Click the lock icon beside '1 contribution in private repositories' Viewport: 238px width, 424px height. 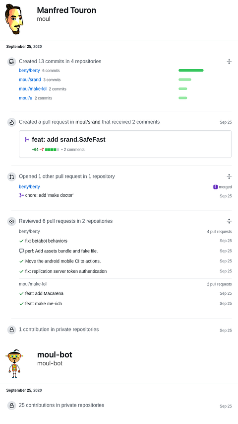coord(11,330)
